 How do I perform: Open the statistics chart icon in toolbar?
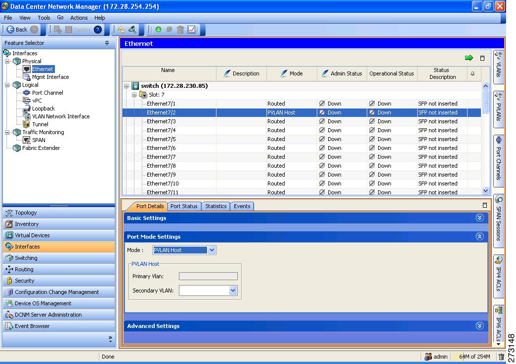(x=192, y=30)
